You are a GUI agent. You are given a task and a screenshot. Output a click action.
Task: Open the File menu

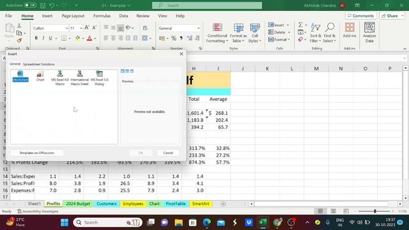pos(8,16)
